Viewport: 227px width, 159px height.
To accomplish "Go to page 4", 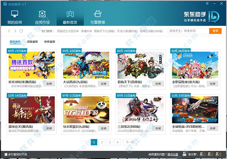I will 118,142.
